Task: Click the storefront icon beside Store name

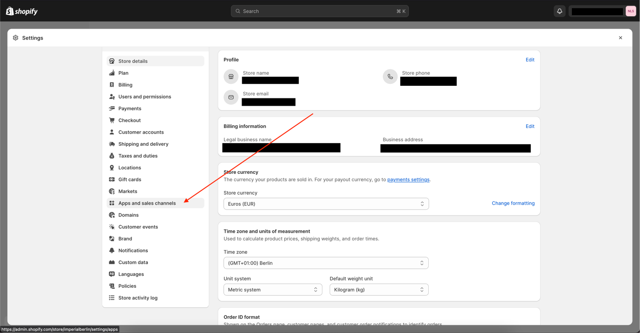Action: (231, 76)
